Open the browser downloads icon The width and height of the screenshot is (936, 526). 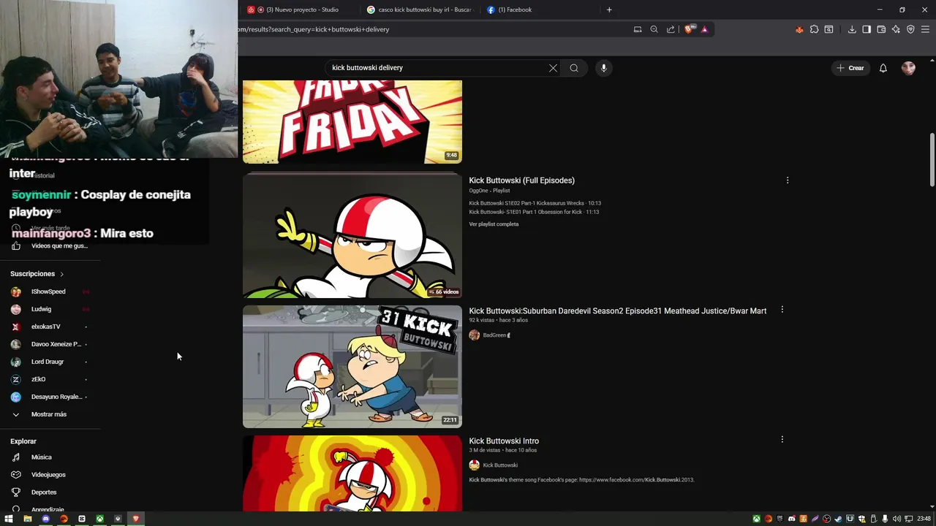852,29
